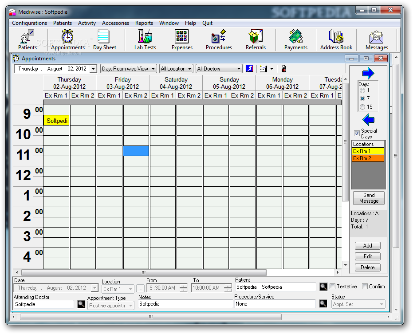413x334 pixels.
Task: Open the Accessories menu
Action: coord(116,23)
